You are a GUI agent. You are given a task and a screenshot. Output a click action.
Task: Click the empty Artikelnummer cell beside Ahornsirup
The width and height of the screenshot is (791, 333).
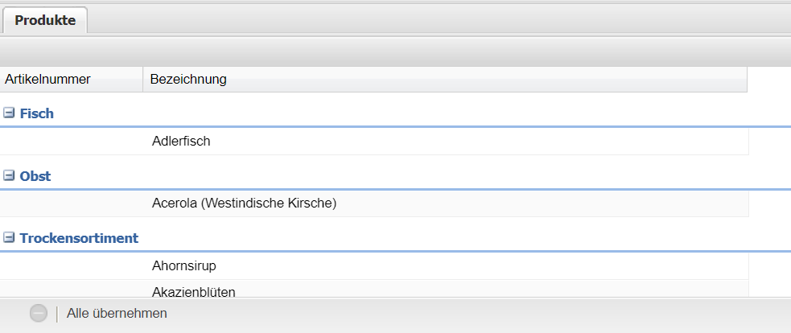coord(71,265)
